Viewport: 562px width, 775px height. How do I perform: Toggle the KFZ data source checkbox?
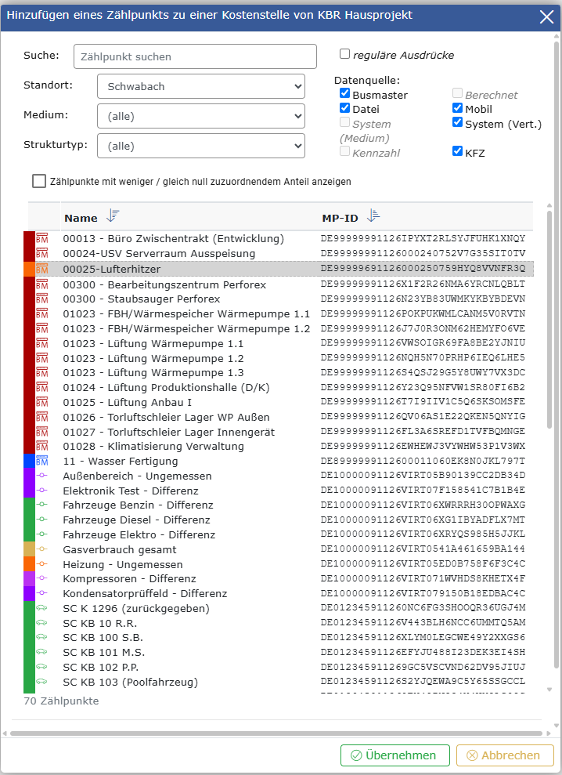pos(458,152)
